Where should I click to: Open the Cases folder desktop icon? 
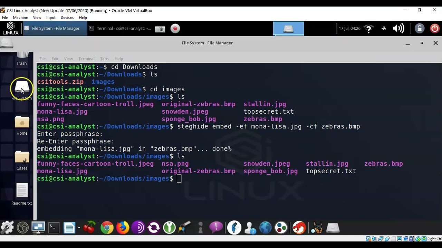click(x=22, y=161)
